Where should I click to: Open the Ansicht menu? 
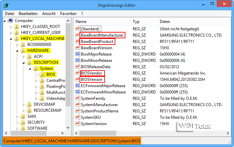pos(49,14)
